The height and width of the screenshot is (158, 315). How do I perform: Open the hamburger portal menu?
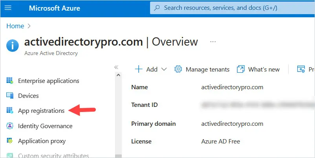coord(8,8)
